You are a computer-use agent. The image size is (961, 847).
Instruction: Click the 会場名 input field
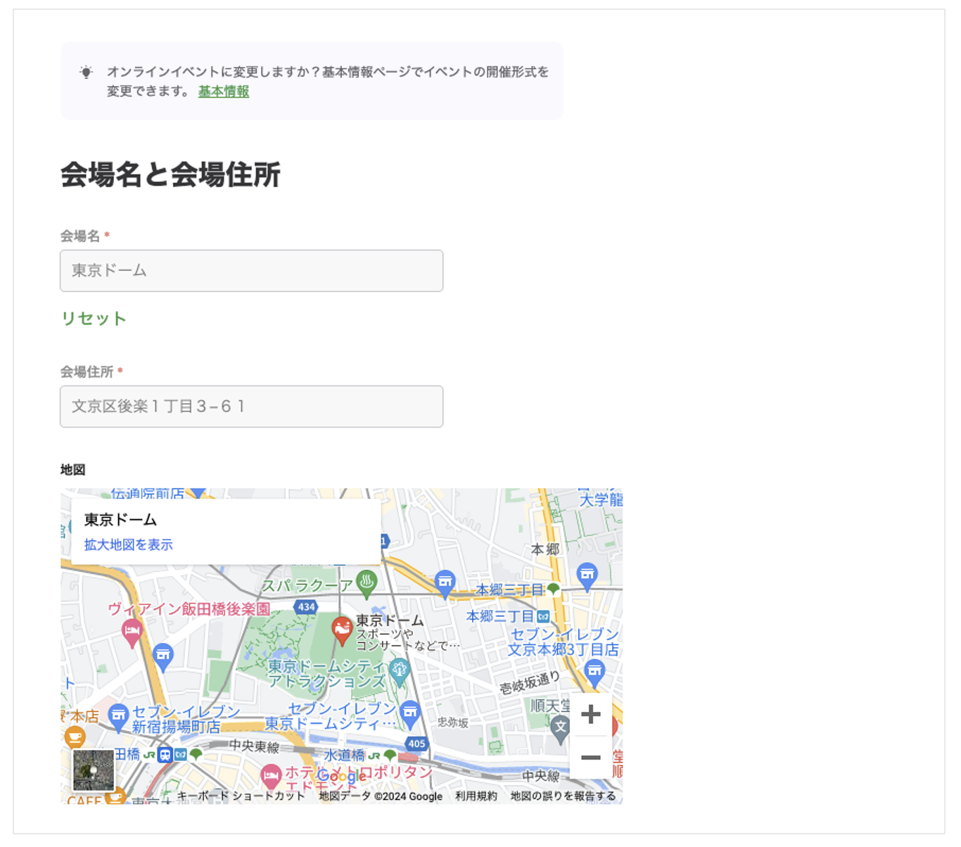(x=251, y=271)
